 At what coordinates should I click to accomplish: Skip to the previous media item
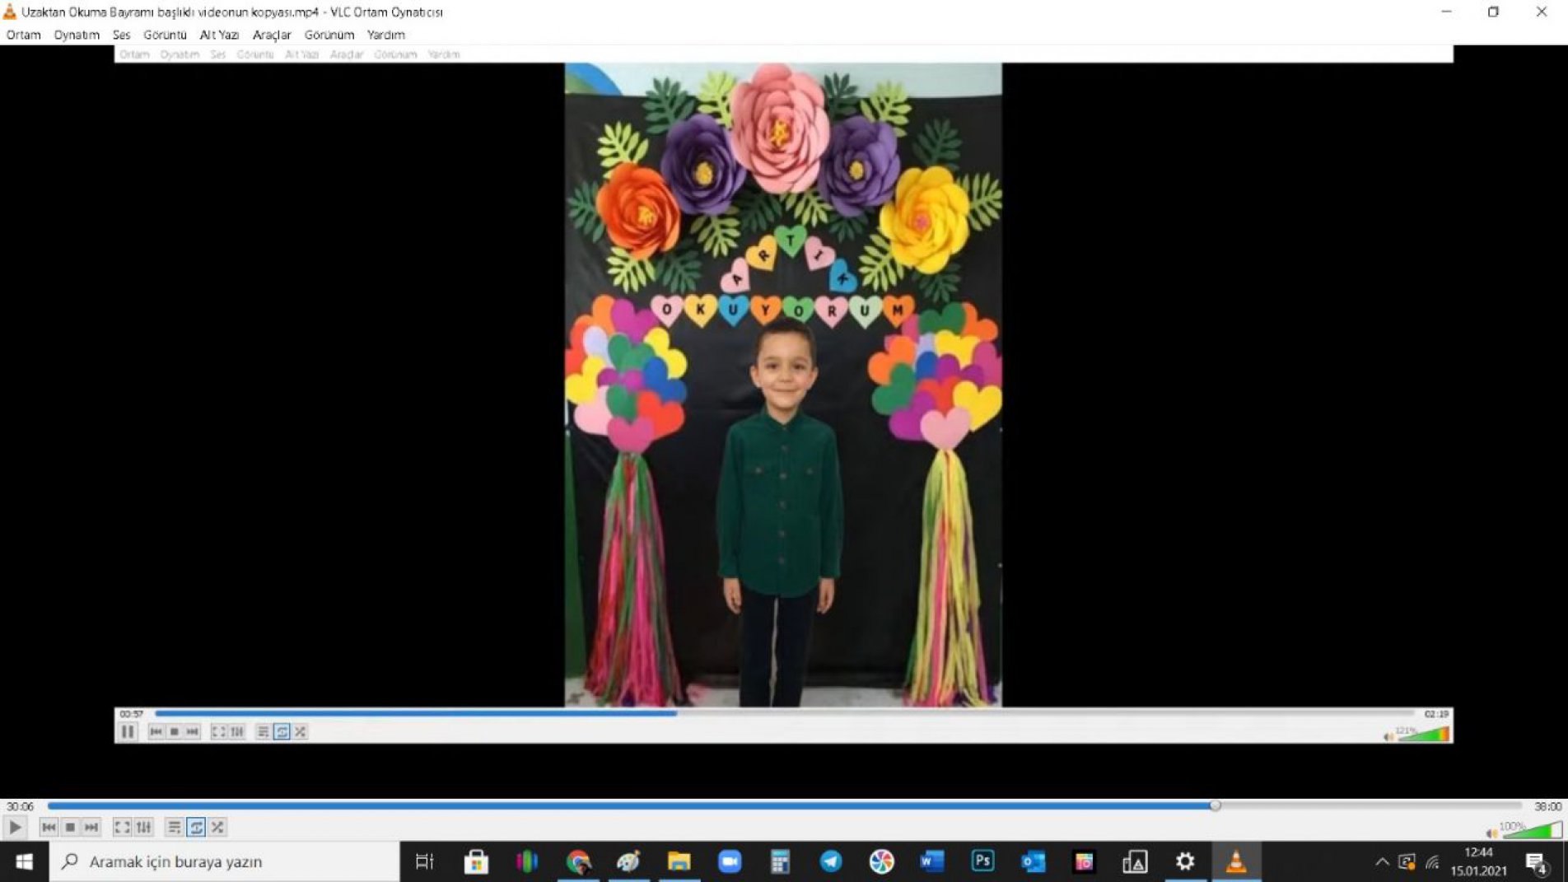(x=49, y=827)
